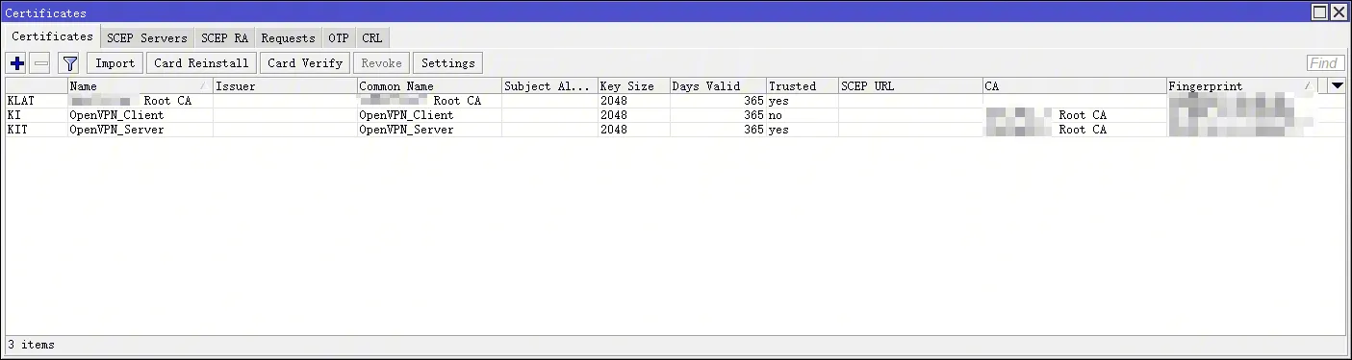Click CA cell of OpenVPN_Server row

pyautogui.click(x=1074, y=130)
